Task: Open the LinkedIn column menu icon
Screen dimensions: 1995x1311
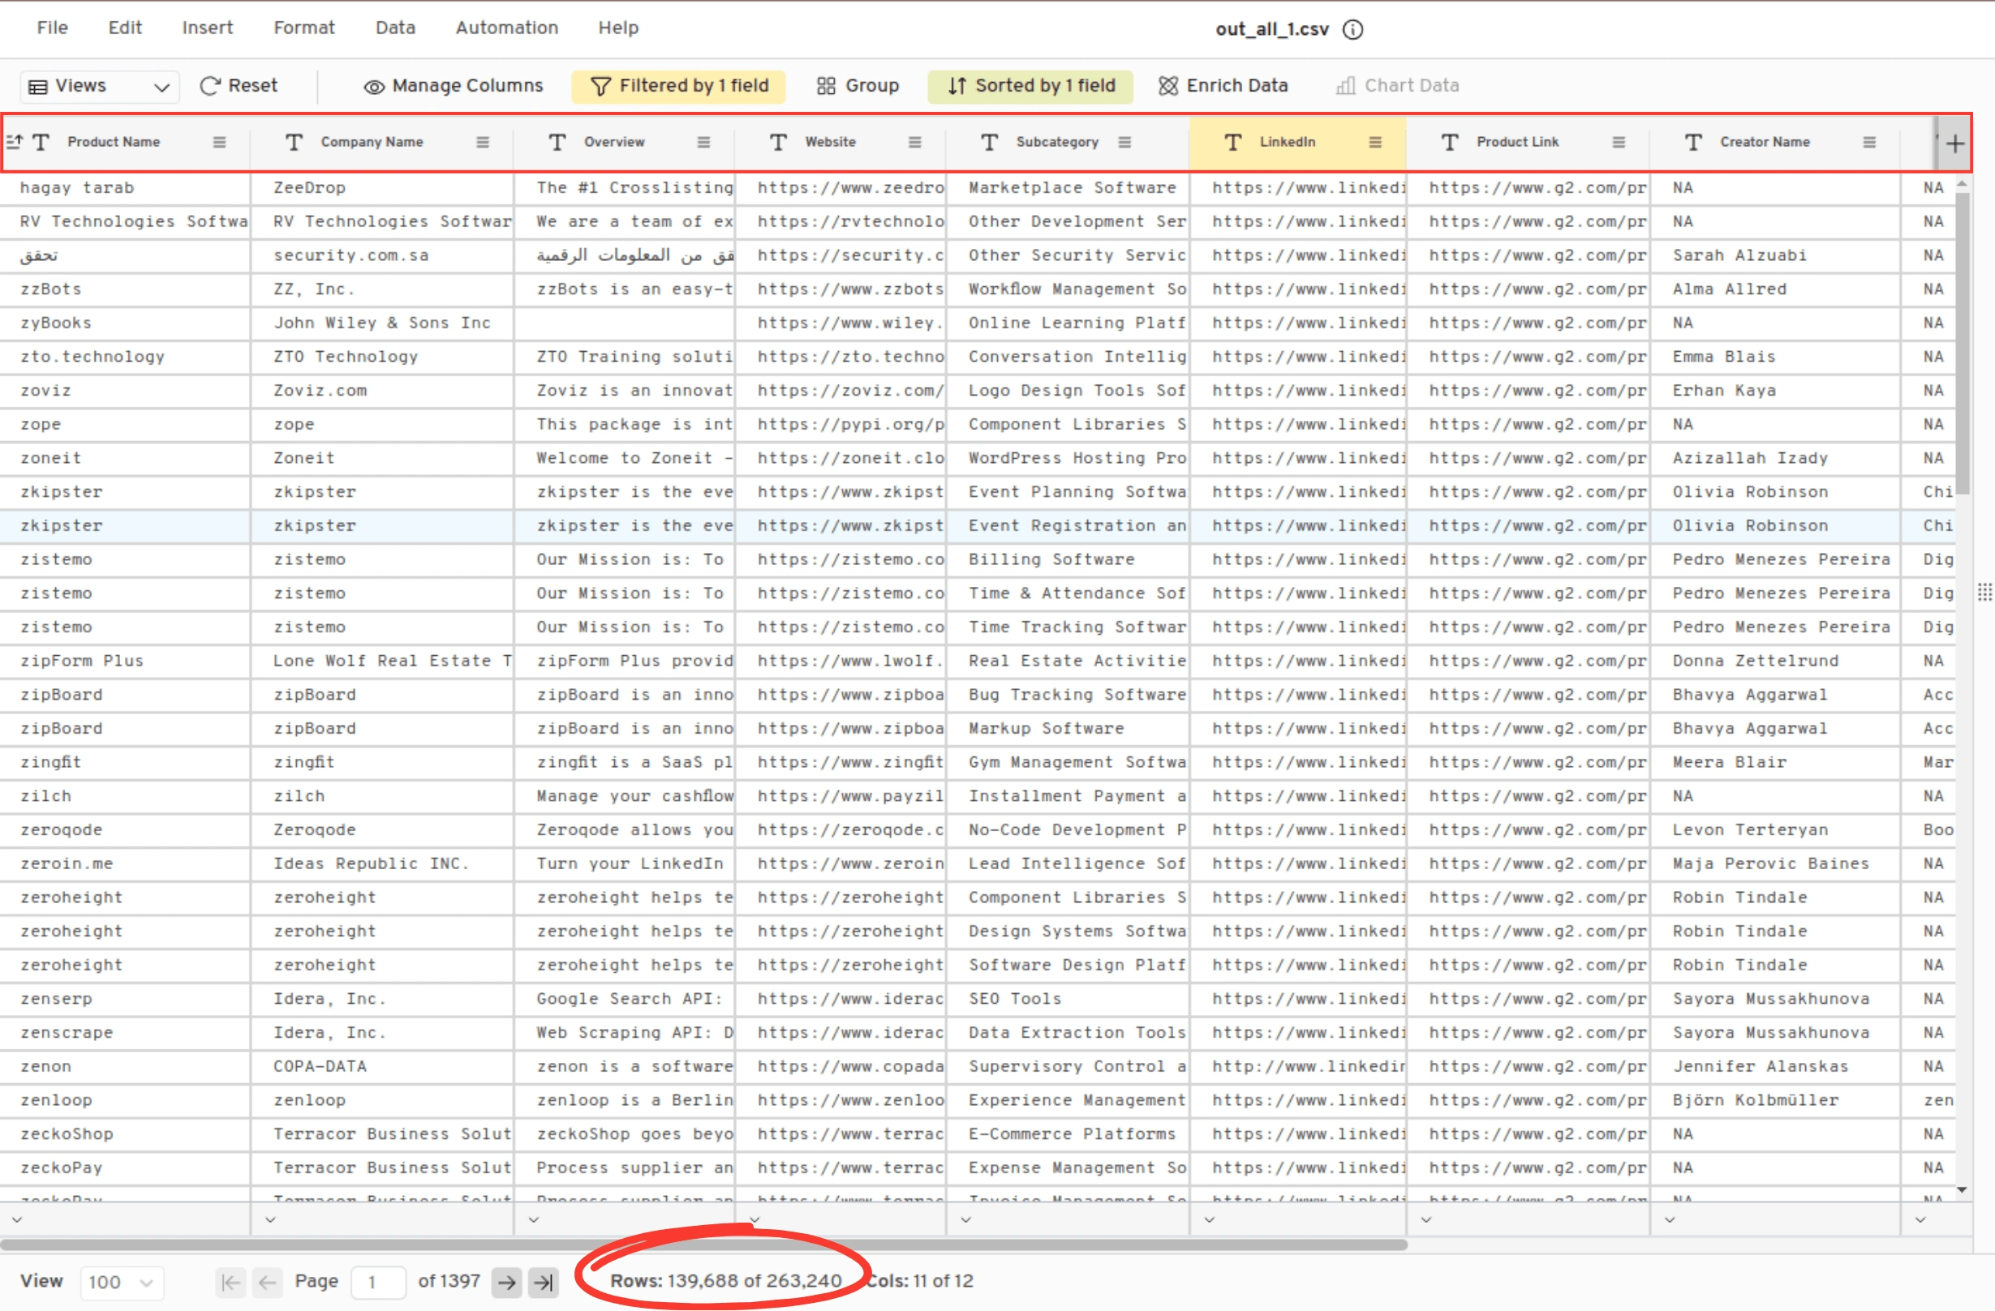Action: (x=1374, y=143)
